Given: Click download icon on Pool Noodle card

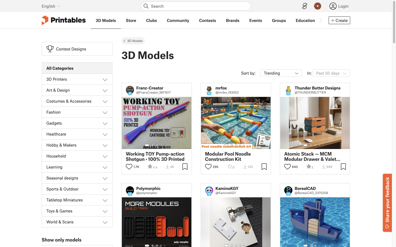Looking at the screenshot, I should [x=245, y=167].
